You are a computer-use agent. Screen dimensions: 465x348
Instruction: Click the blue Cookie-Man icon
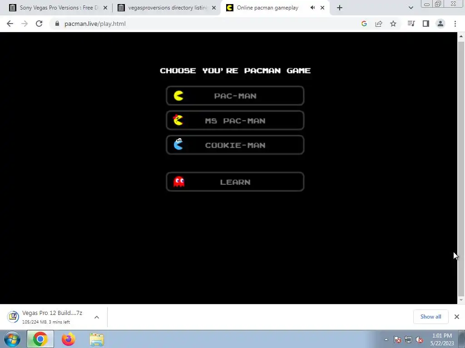[x=178, y=145]
